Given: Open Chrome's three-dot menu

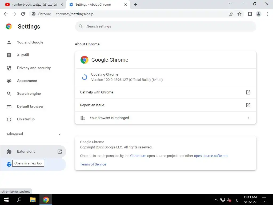Looking at the screenshot, I should (267, 14).
